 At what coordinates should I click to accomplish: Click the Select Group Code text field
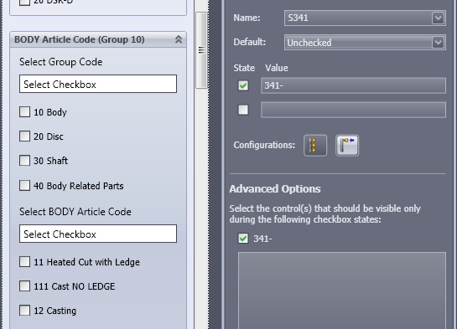(x=98, y=84)
